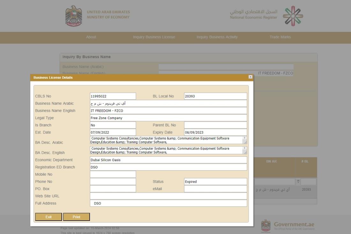The width and height of the screenshot is (351, 234).
Task: Click the UAE Ministry of Economy emblem
Action: (74, 16)
